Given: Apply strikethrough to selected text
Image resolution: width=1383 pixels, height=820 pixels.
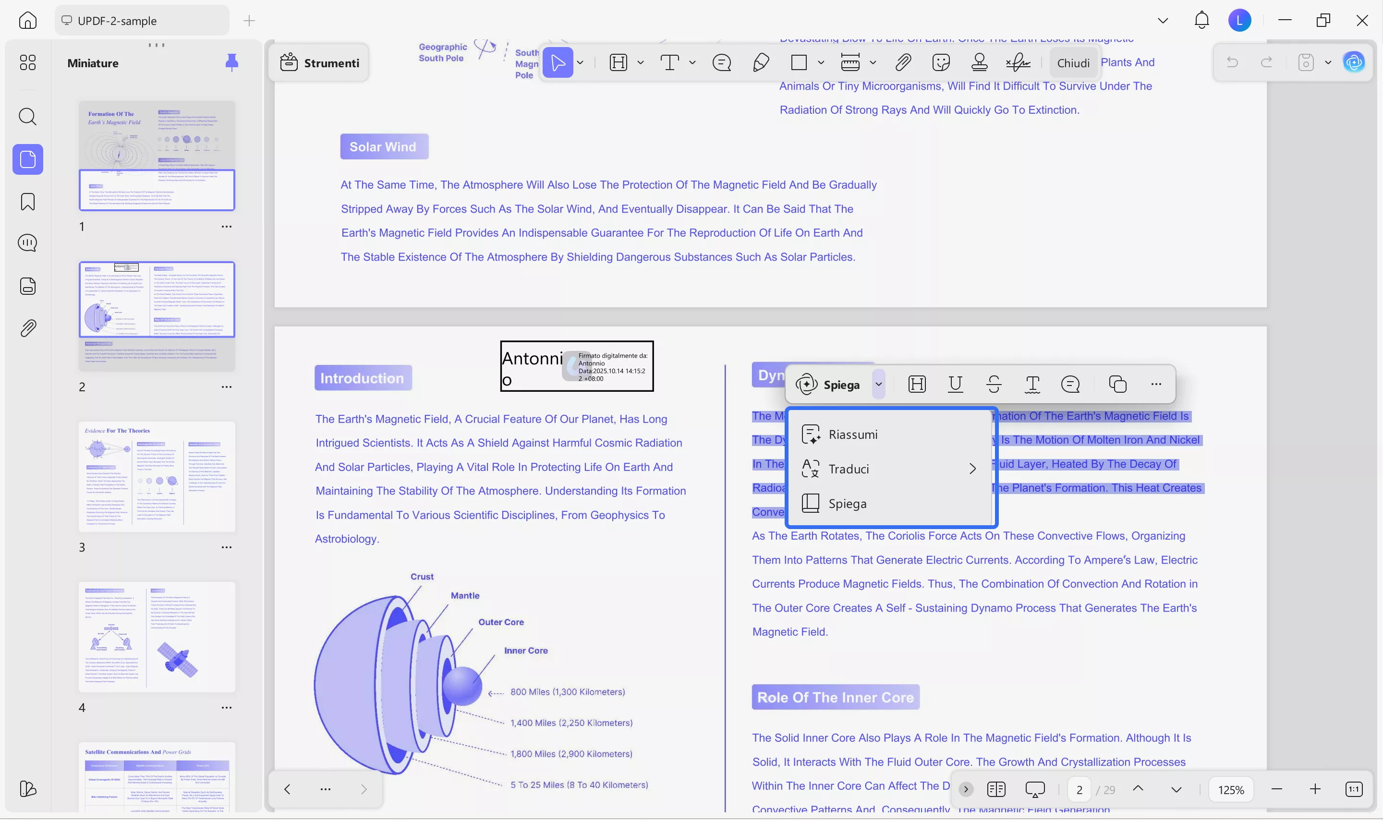Looking at the screenshot, I should [994, 384].
